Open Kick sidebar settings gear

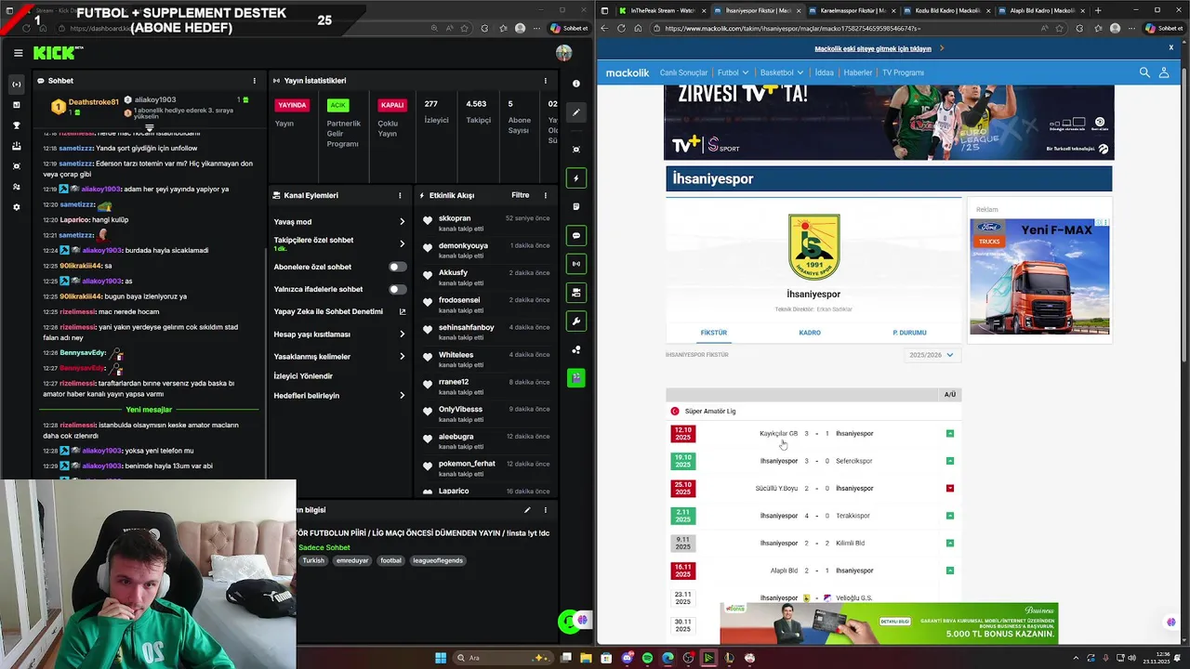coord(17,207)
